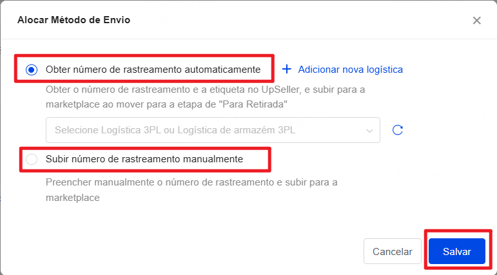Viewport: 497px width, 275px height.
Task: Choose the Obter número de rastreamento automaticamente label
Action: pos(153,70)
